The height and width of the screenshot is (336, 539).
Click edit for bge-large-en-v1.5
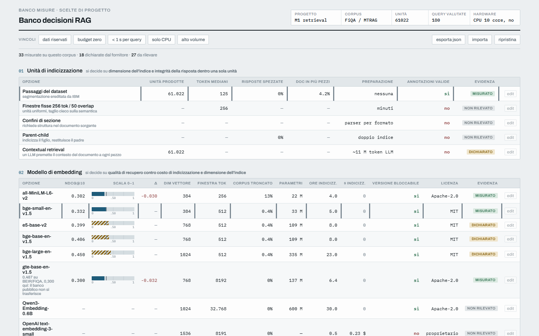[x=511, y=254]
